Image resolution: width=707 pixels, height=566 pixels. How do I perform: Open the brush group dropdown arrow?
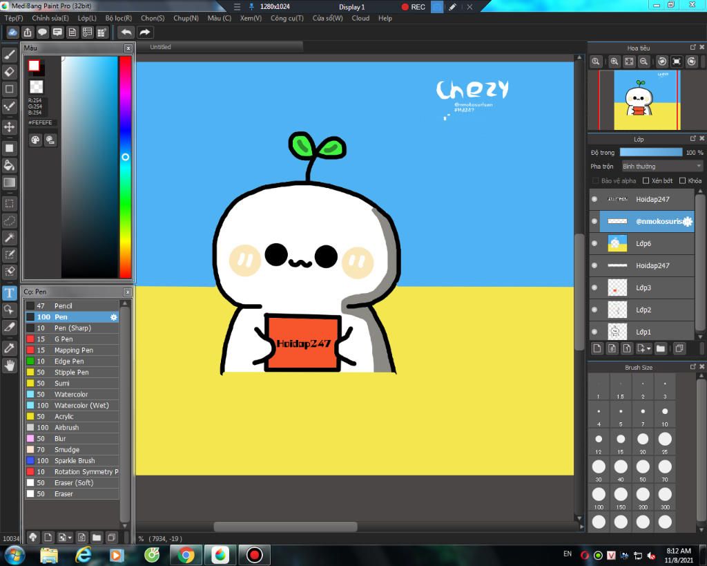point(70,538)
